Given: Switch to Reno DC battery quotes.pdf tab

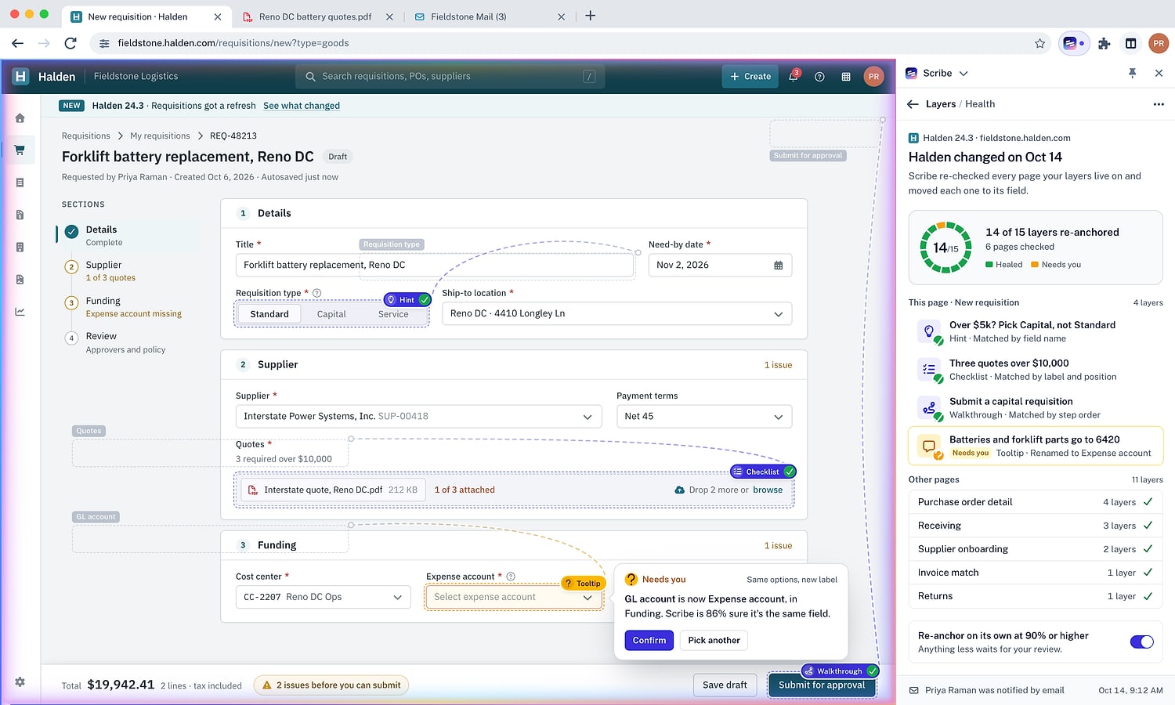Looking at the screenshot, I should [x=317, y=16].
